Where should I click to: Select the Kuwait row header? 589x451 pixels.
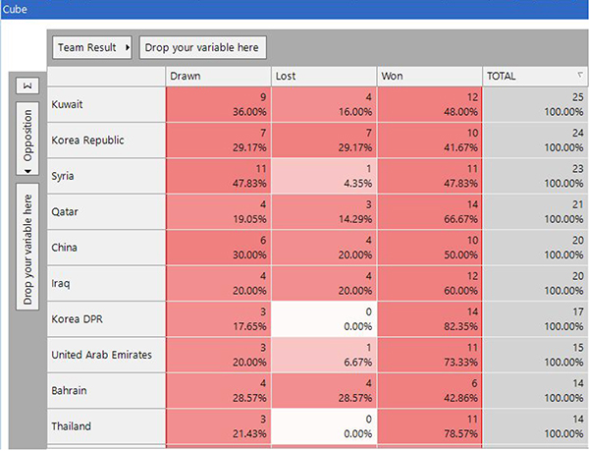point(106,104)
